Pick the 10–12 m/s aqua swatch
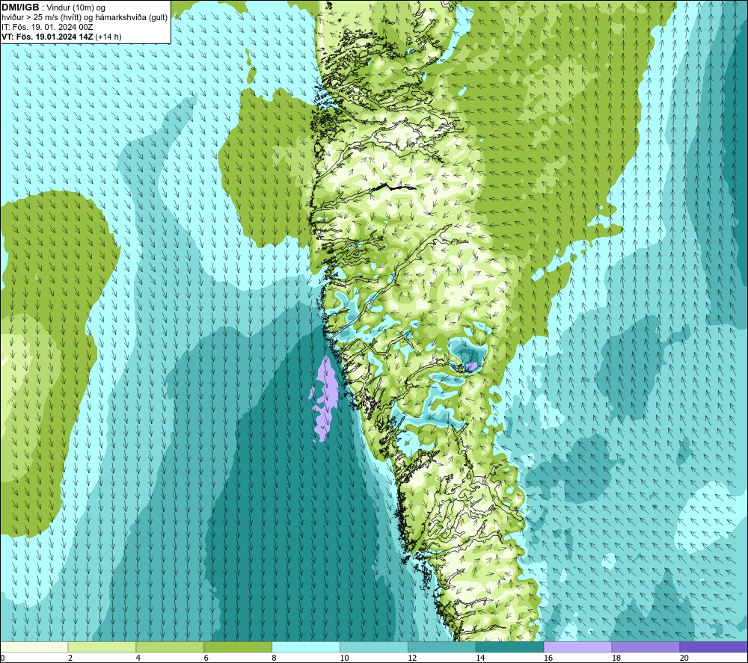The image size is (748, 663). [374, 647]
